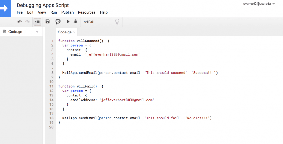Screen dimensions: 283x144
Task: Click line number 11 in gutter
Action: coord(51,86)
